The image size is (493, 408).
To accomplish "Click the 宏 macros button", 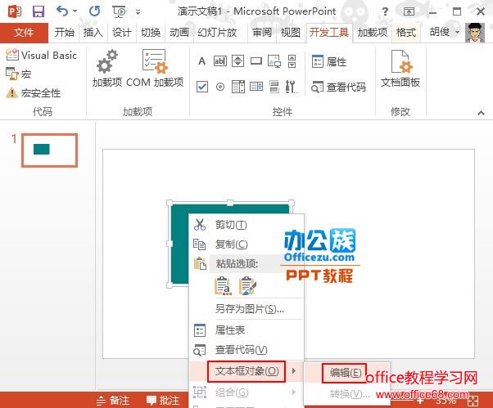I will tap(19, 74).
